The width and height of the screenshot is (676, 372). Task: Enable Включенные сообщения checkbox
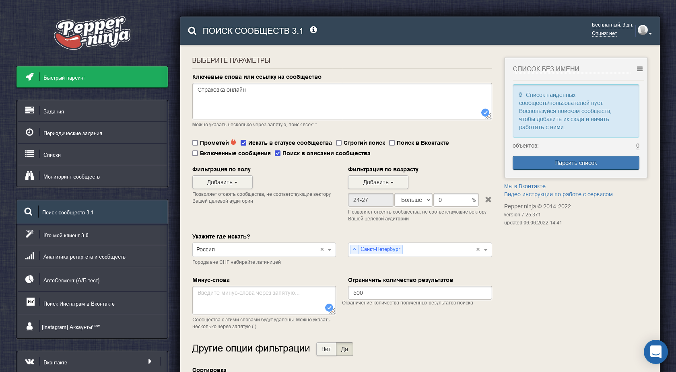195,153
